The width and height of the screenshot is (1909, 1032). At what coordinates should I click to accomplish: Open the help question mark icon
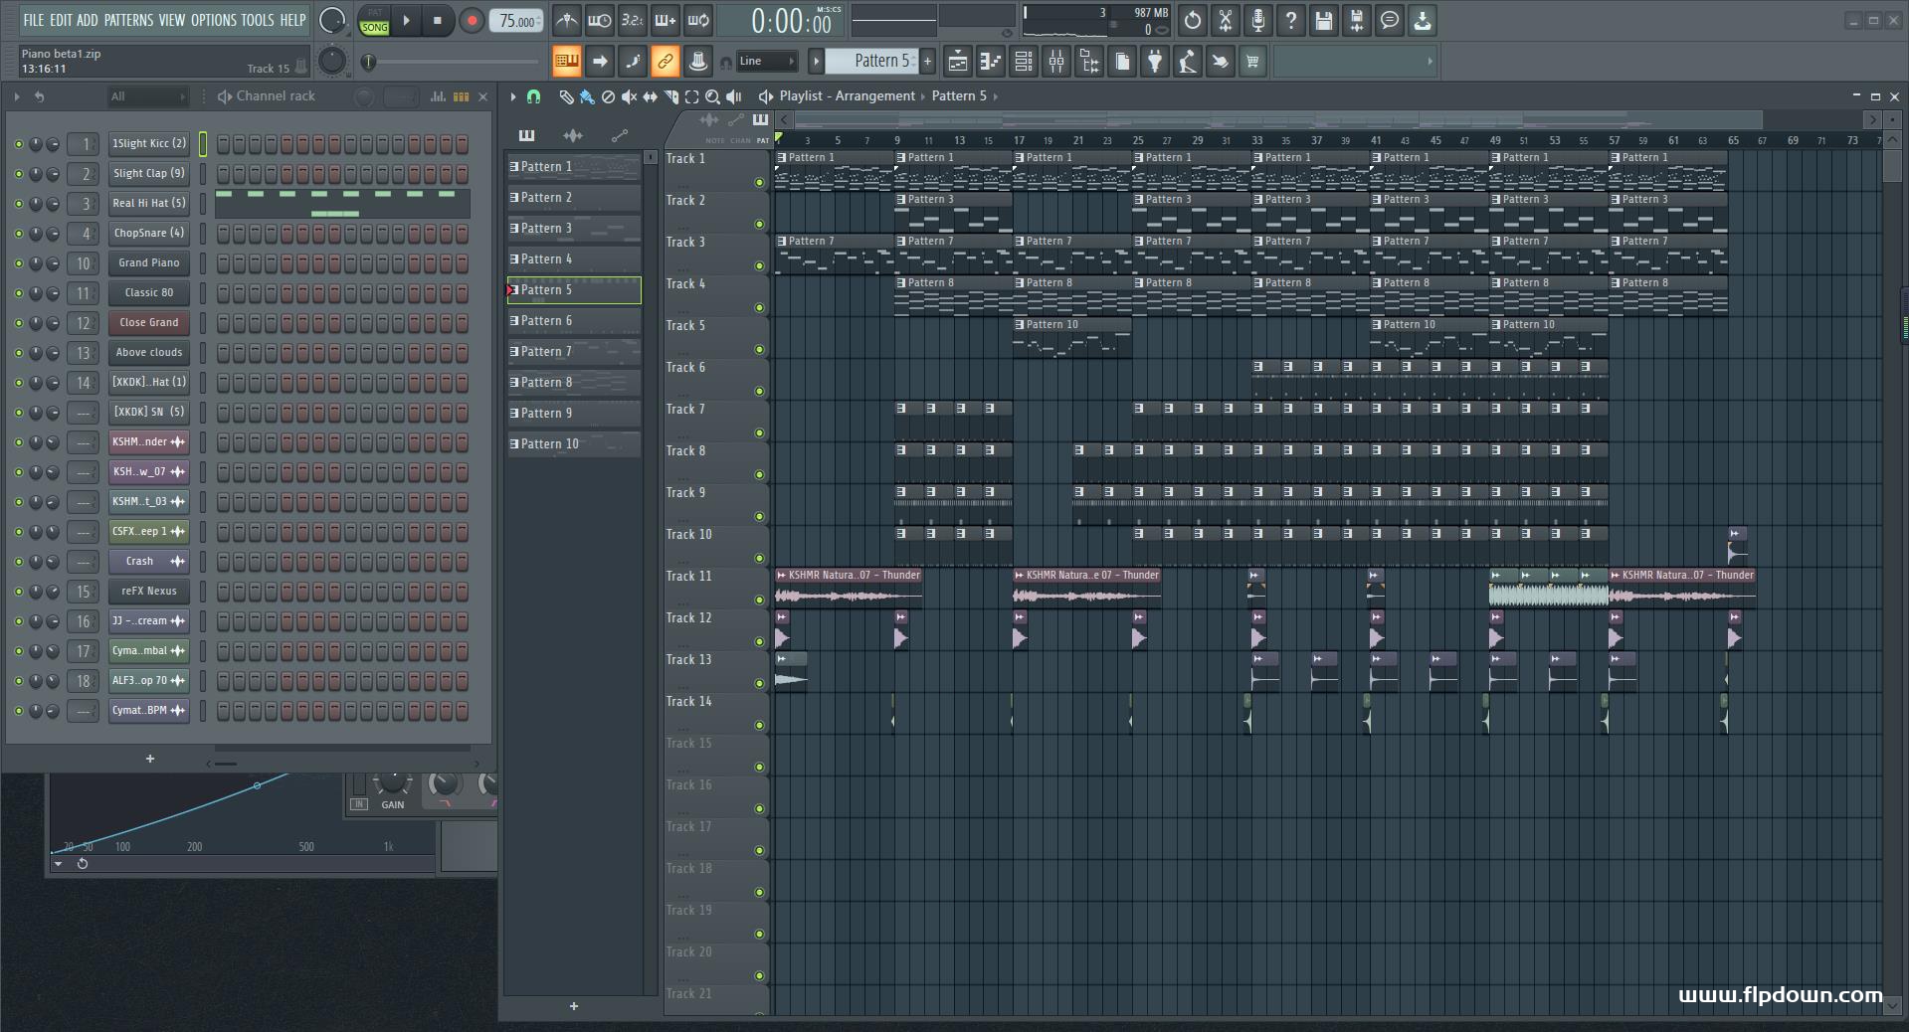[x=1291, y=20]
